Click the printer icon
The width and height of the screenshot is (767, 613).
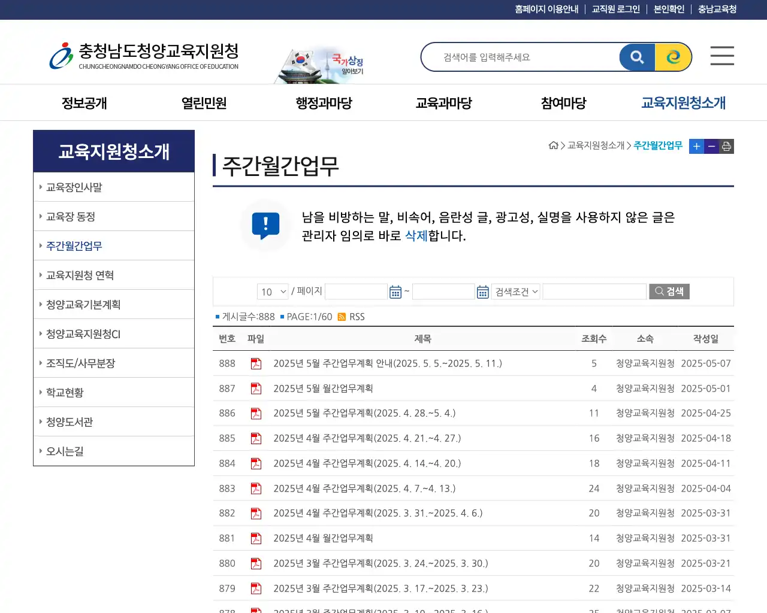726,146
